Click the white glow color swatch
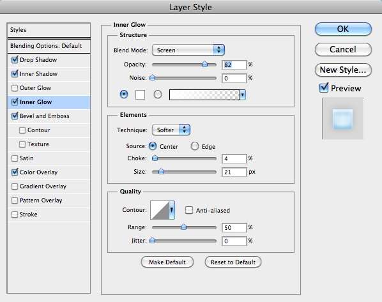This screenshot has height=302, width=382. 140,94
